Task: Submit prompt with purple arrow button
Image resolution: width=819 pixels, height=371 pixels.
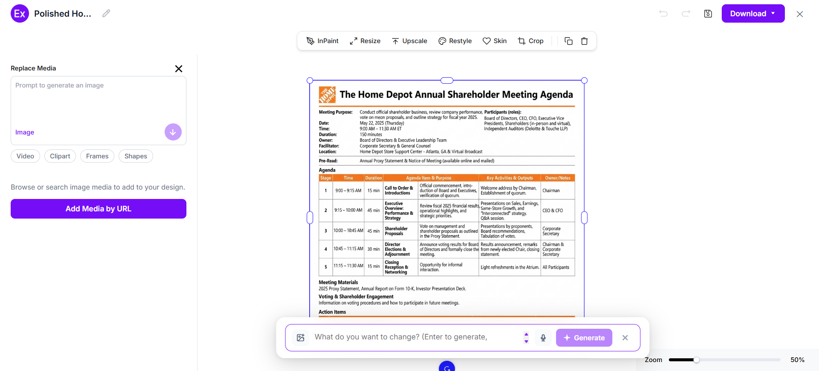Action: click(x=173, y=132)
